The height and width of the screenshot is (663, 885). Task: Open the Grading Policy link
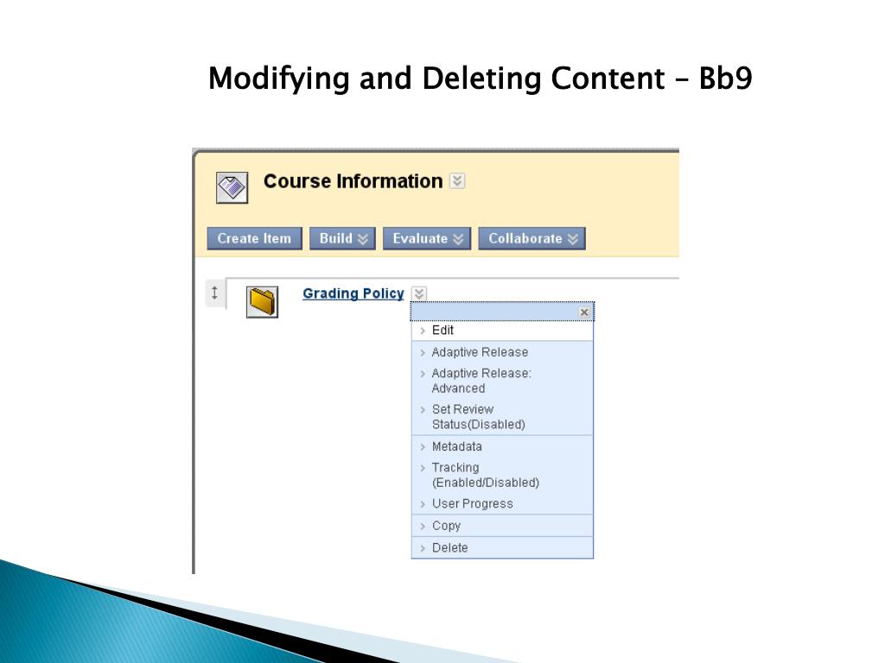coord(353,294)
